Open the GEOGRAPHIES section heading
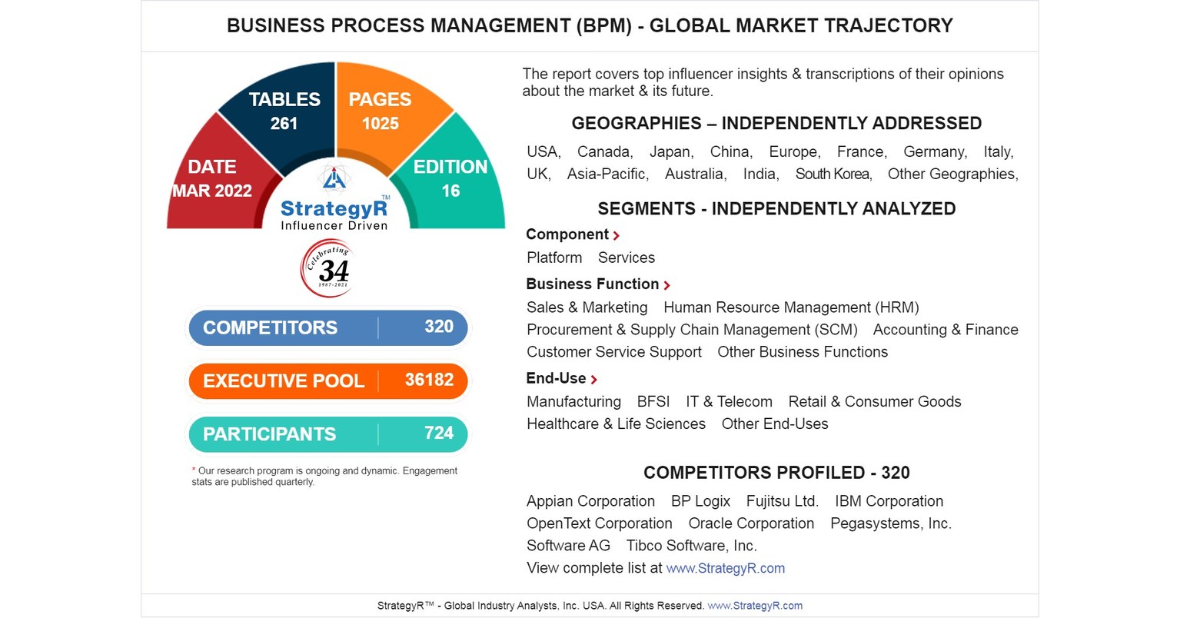The image size is (1180, 618). (x=776, y=123)
